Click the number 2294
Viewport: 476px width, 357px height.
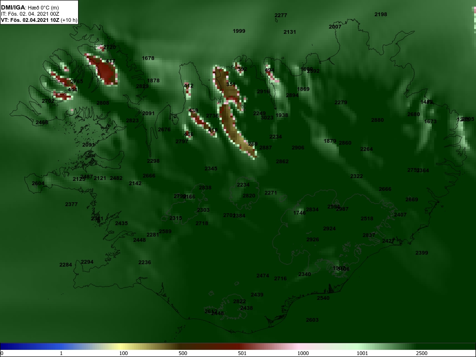[87, 262]
